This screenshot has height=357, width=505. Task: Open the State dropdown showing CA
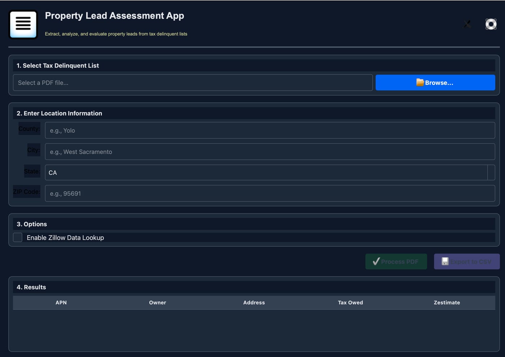[270, 173]
